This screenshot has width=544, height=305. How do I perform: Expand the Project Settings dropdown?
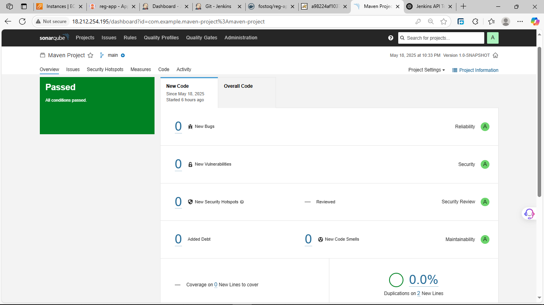[427, 70]
